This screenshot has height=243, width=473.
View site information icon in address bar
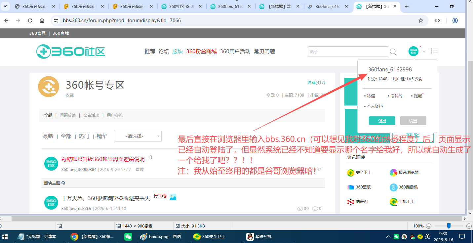(56, 20)
